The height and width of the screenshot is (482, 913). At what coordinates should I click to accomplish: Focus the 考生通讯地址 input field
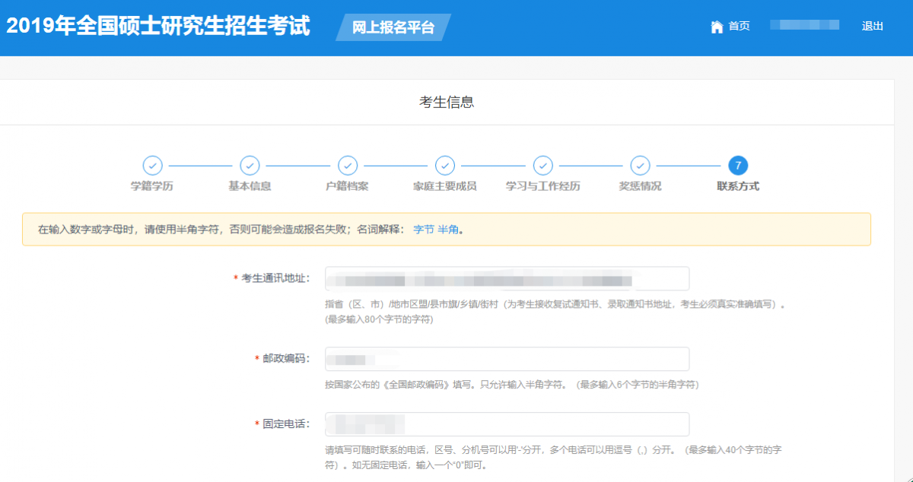(x=507, y=278)
